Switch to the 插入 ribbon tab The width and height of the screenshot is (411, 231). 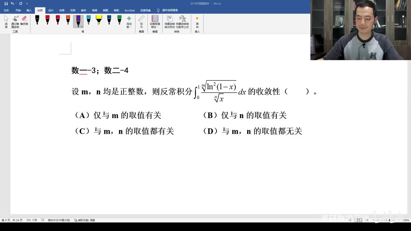tap(29, 11)
